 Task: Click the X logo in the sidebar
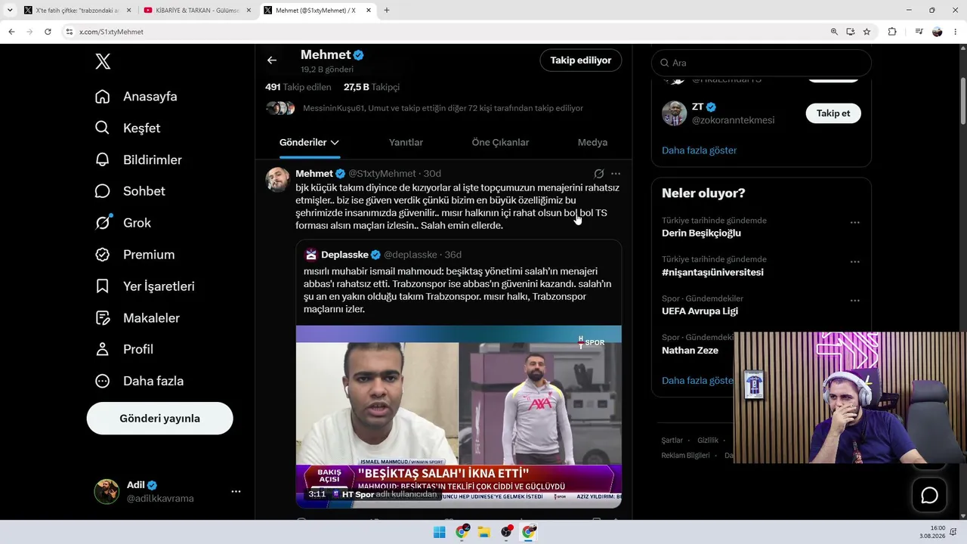pos(103,62)
